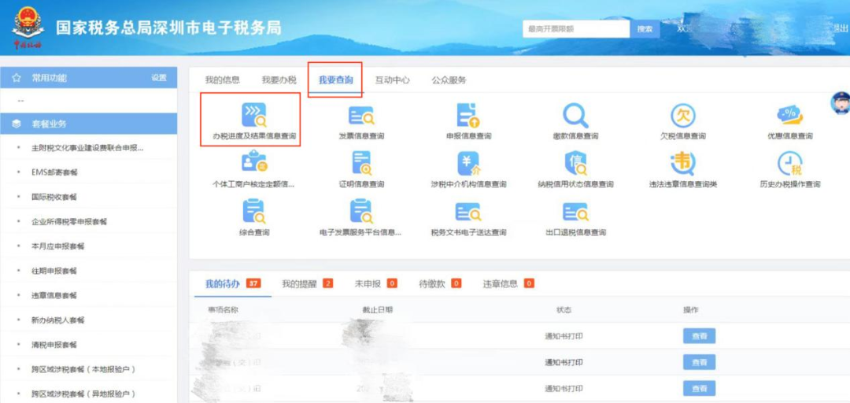The image size is (850, 403).
Task: Open 跨区域涉税套餐（本地报验户）
Action: point(83,369)
